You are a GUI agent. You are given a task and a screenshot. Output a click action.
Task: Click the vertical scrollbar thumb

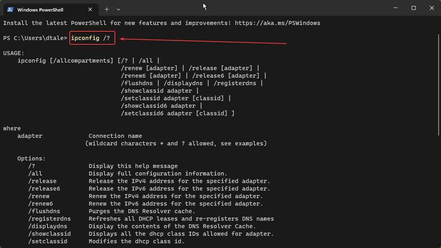click(439, 85)
